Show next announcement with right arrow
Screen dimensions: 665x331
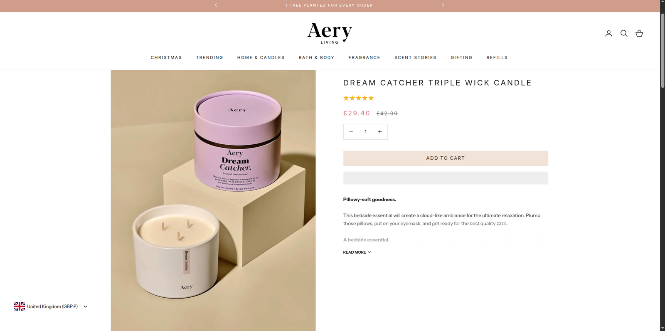click(x=443, y=5)
